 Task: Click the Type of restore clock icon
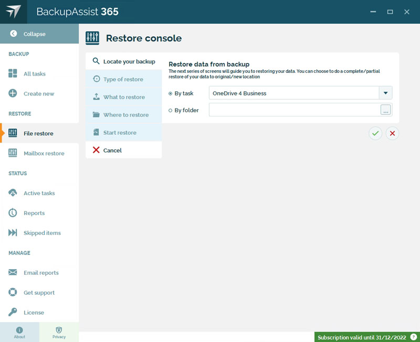[x=97, y=79]
